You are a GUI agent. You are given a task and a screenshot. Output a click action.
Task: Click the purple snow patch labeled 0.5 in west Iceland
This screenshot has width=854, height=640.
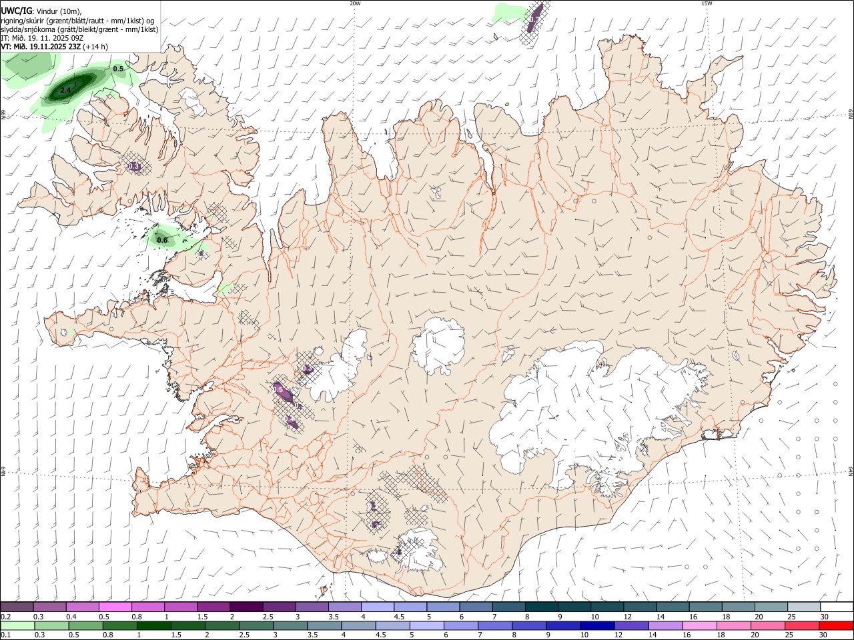click(282, 392)
